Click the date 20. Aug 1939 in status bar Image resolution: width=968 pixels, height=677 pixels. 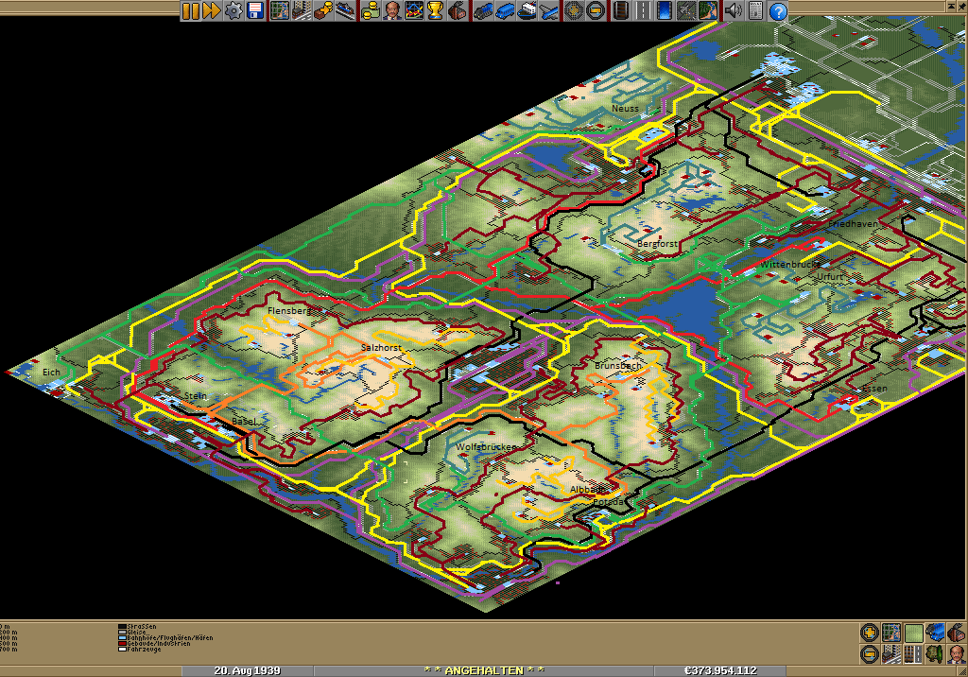coord(248,669)
